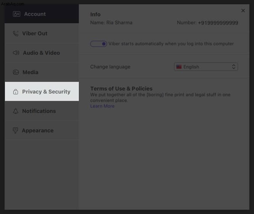Click the Privacy & Security padlock icon

pyautogui.click(x=16, y=92)
